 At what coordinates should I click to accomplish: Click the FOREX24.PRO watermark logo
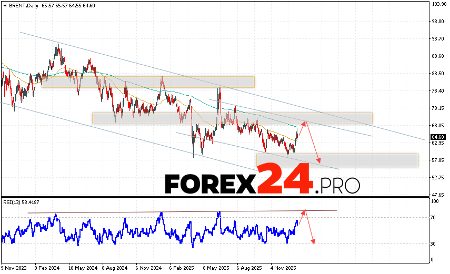[262, 184]
